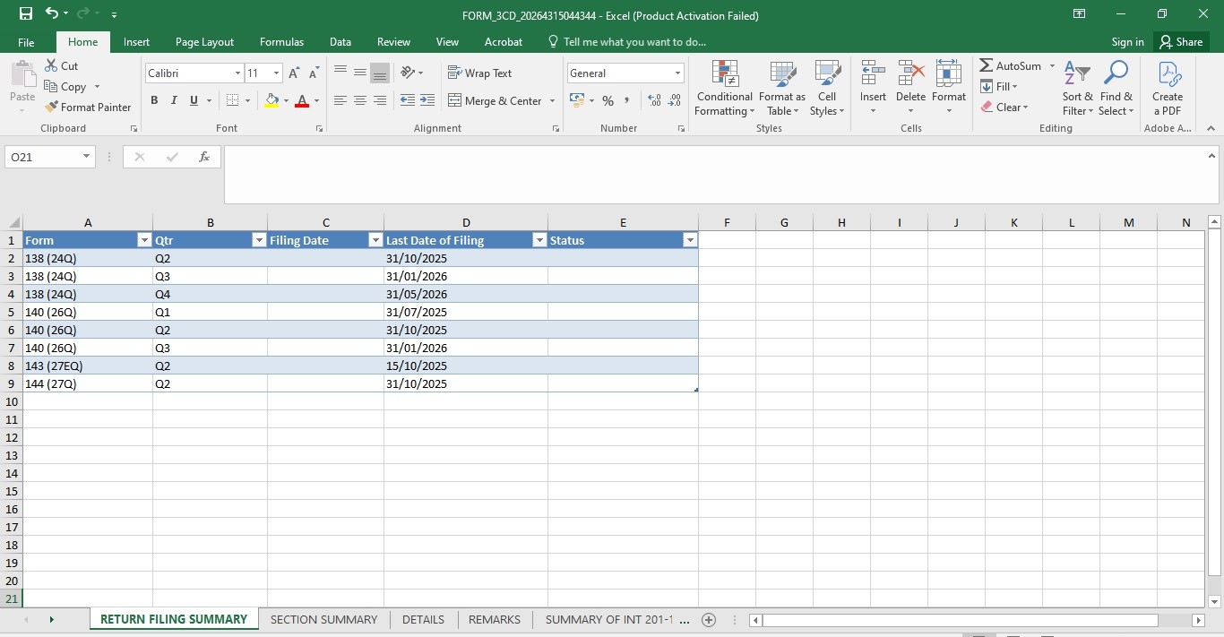Select the Sort & Filter icon

[x=1077, y=74]
